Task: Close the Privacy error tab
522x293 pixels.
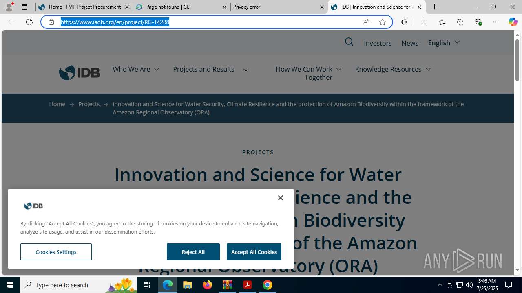Action: [x=322, y=7]
